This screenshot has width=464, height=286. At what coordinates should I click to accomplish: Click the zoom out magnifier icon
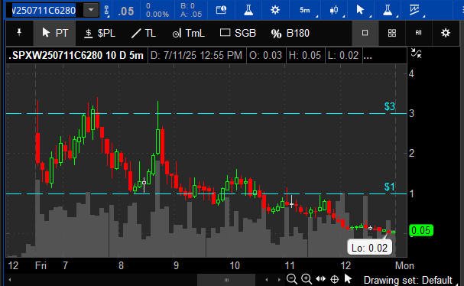(x=292, y=279)
